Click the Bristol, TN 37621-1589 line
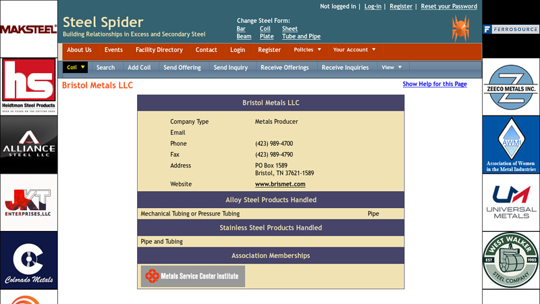540x304 pixels. coord(284,173)
